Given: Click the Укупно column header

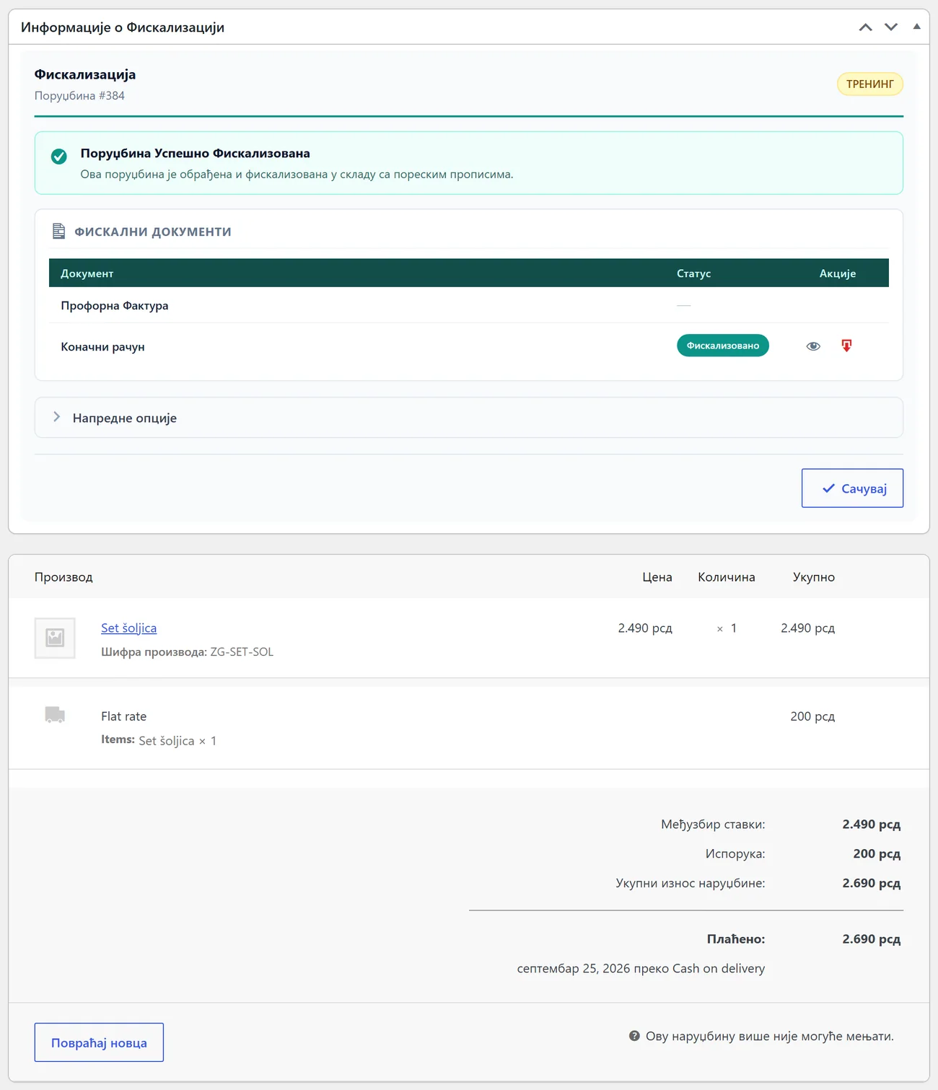Looking at the screenshot, I should (814, 577).
